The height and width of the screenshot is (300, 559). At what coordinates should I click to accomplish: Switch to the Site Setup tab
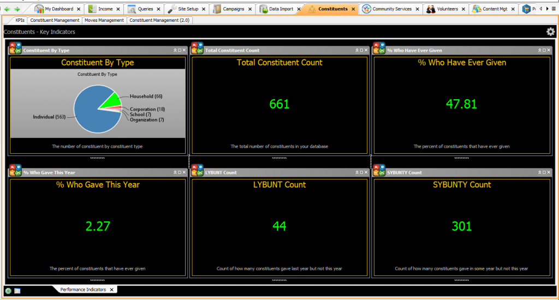point(188,9)
